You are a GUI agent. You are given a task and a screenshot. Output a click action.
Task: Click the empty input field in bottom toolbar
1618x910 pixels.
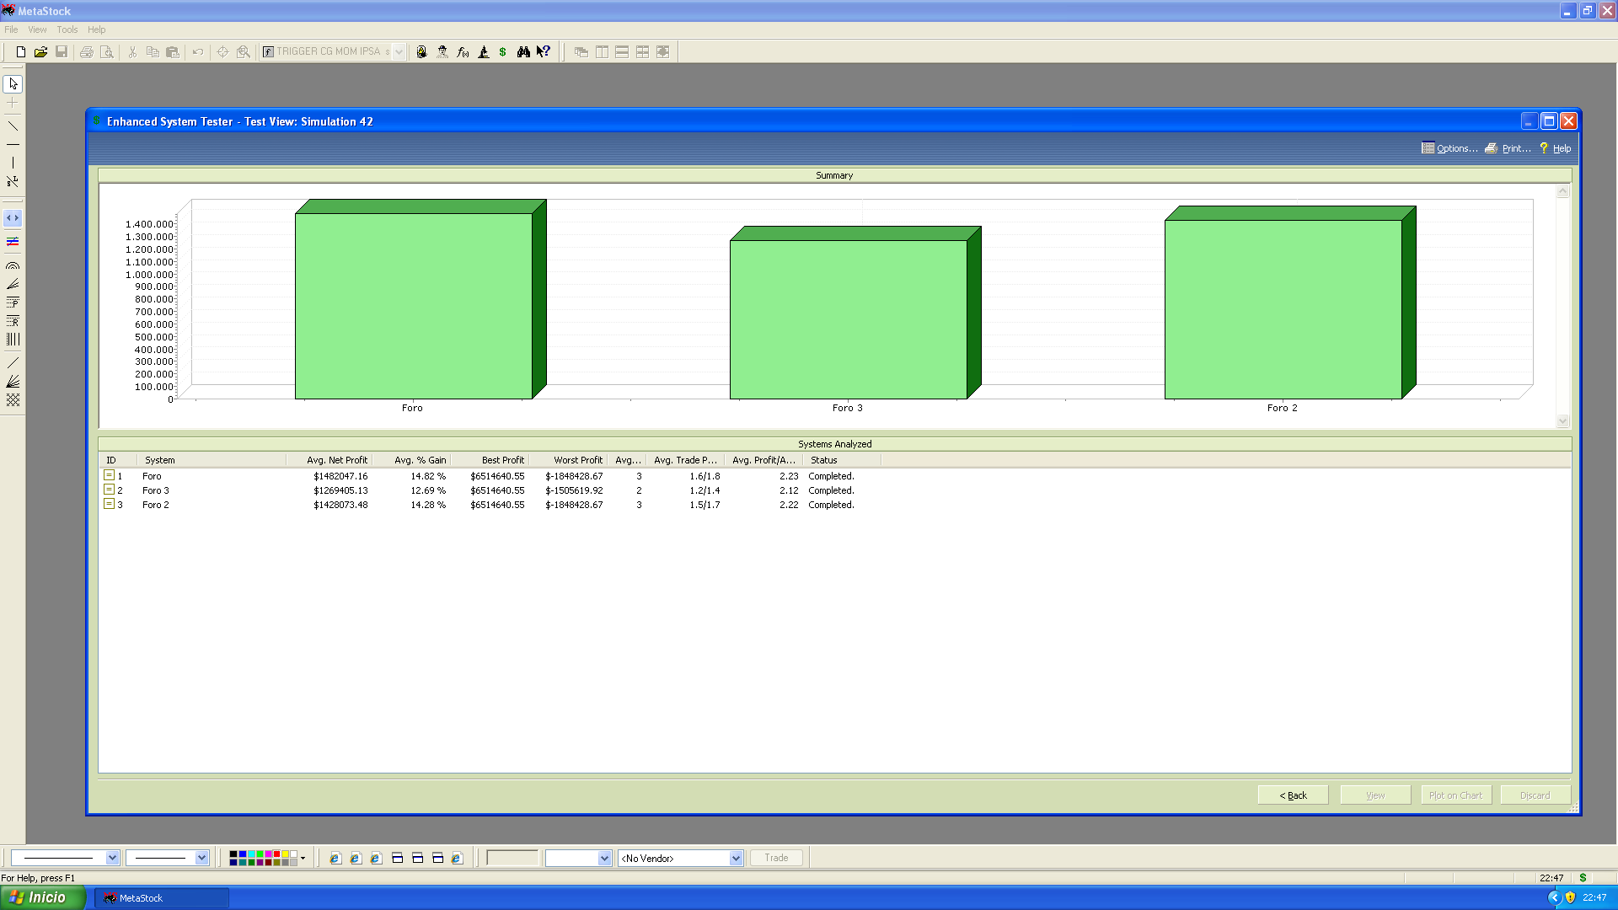click(512, 858)
